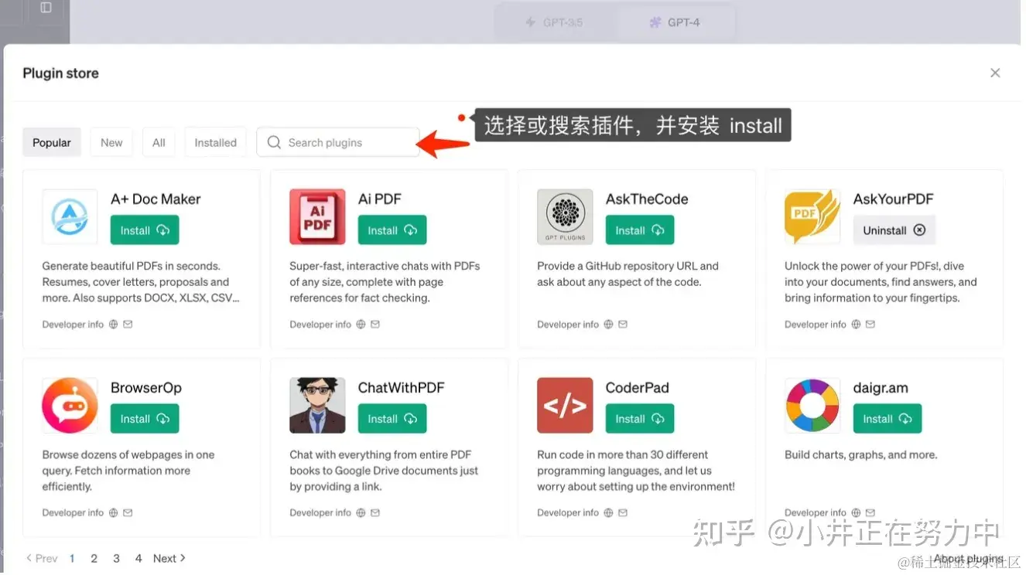
Task: Switch to the Installed tab
Action: (x=215, y=143)
